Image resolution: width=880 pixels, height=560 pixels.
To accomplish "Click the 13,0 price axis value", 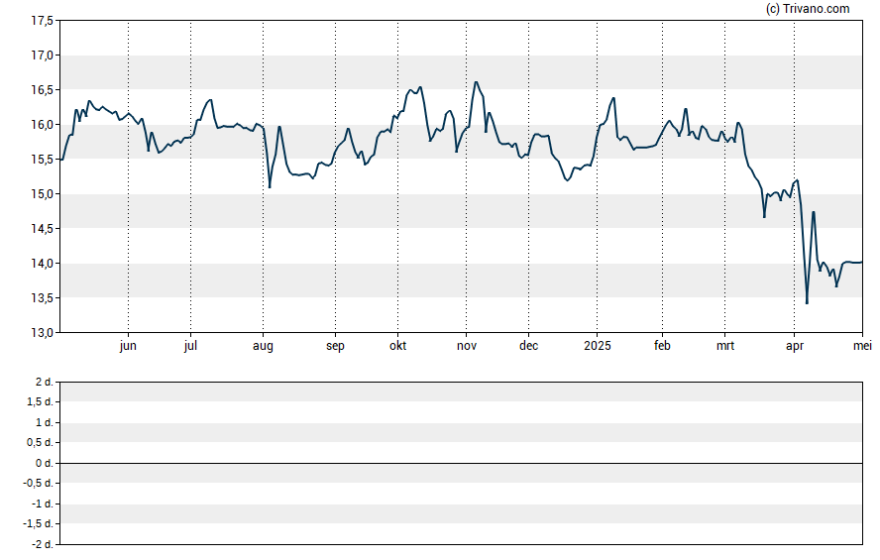I will (42, 333).
